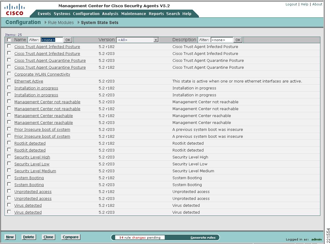Click the admin username in the footer

[x=316, y=239]
